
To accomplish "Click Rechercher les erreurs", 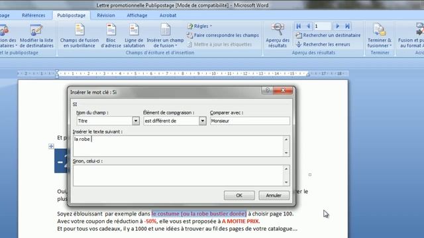I will (323, 44).
